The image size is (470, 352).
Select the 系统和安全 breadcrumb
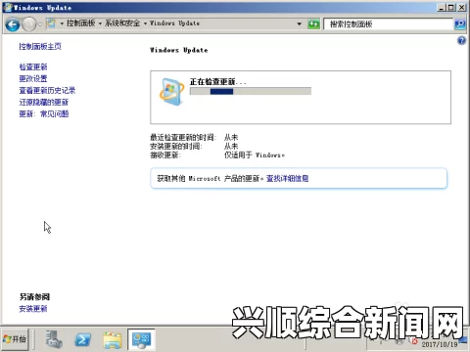coord(122,23)
